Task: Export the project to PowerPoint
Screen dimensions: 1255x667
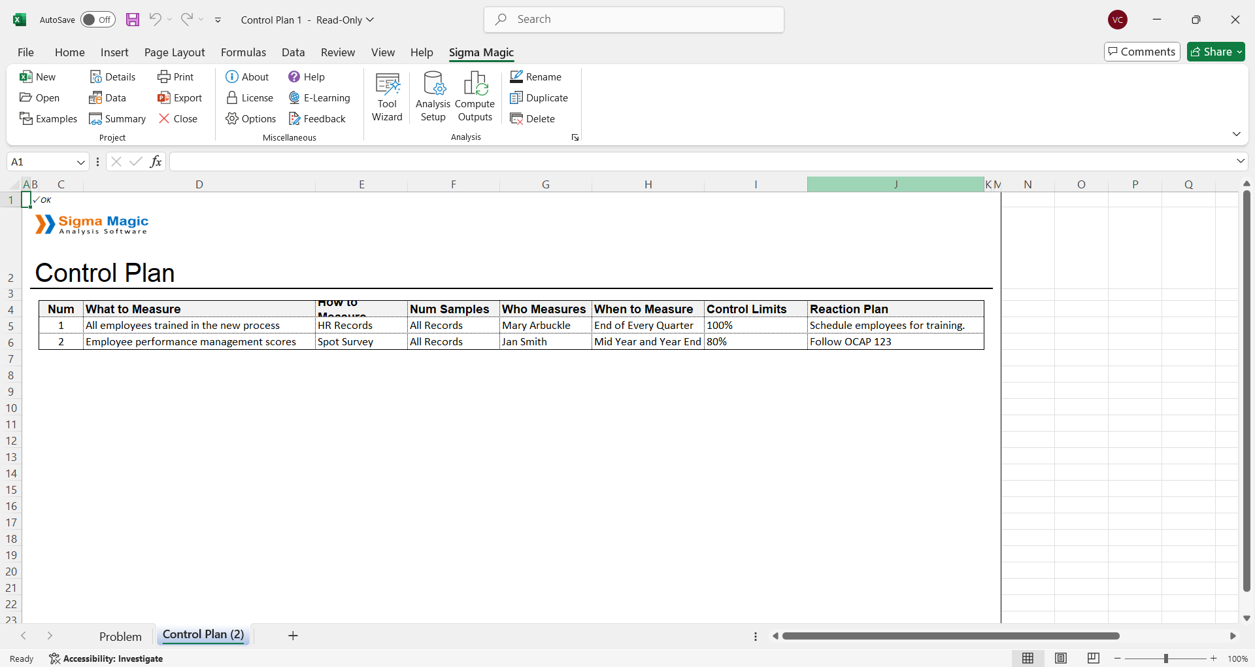Action: pos(180,98)
